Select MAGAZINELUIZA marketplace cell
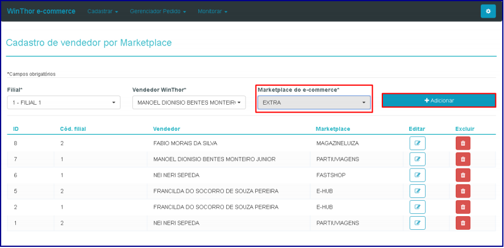Viewport: 504px width, 248px height. point(338,143)
